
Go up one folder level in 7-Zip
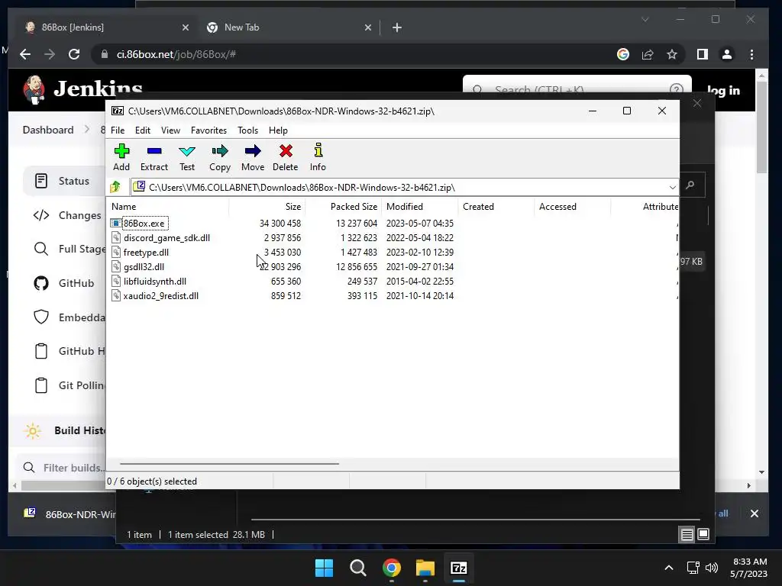tap(116, 187)
